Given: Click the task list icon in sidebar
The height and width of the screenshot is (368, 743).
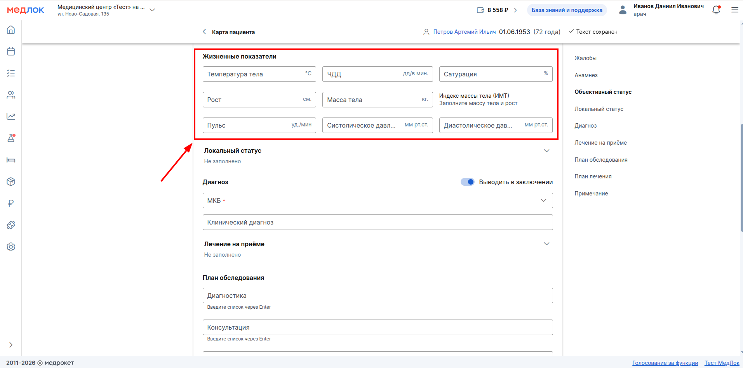Looking at the screenshot, I should [x=11, y=73].
